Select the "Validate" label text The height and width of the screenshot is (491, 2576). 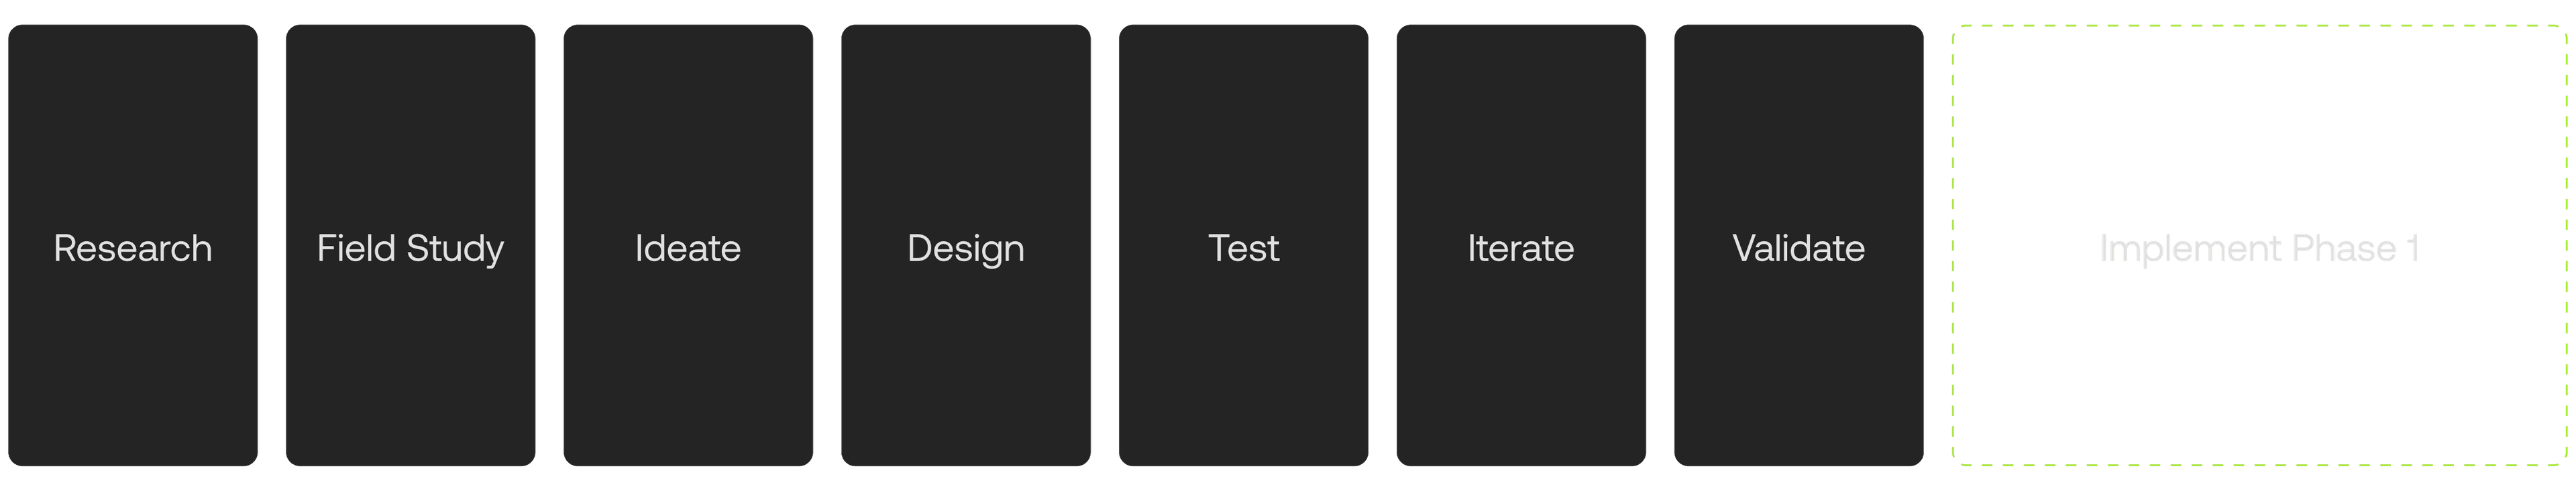click(x=1798, y=247)
